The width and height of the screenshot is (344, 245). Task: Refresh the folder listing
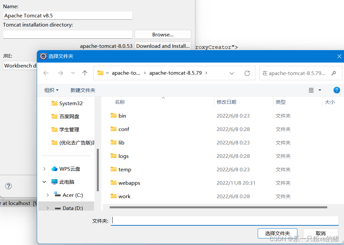pyautogui.click(x=247, y=73)
